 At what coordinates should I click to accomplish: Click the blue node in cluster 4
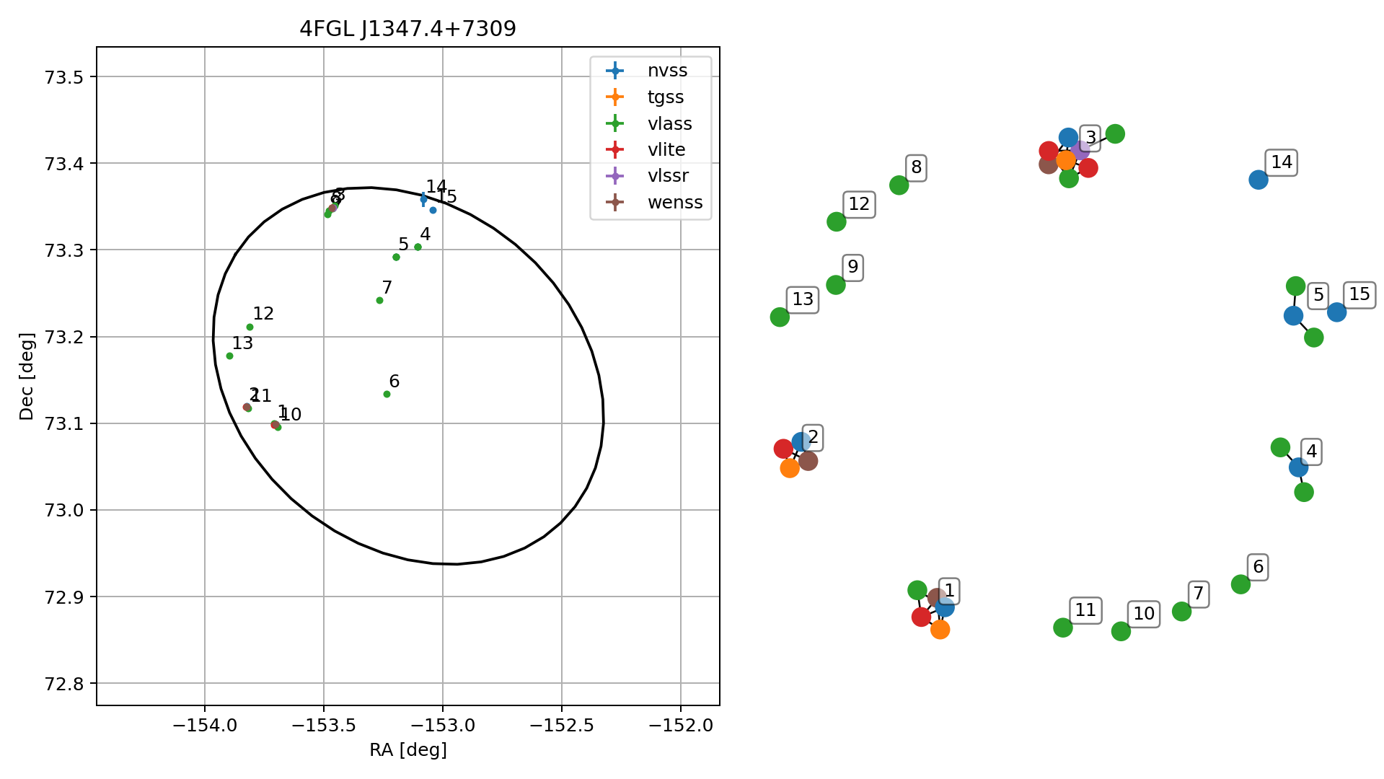pos(1298,467)
